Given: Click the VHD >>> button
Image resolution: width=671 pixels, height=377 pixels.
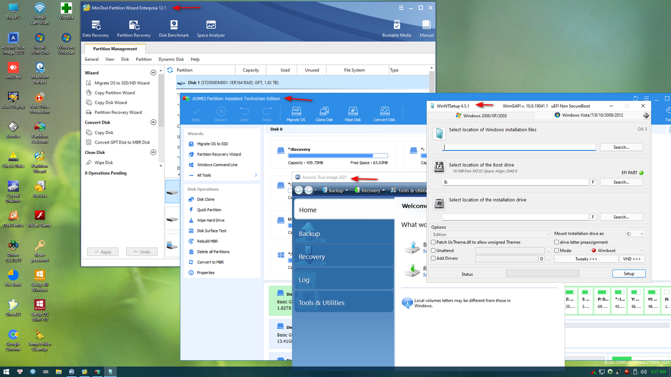Looking at the screenshot, I should [x=632, y=259].
